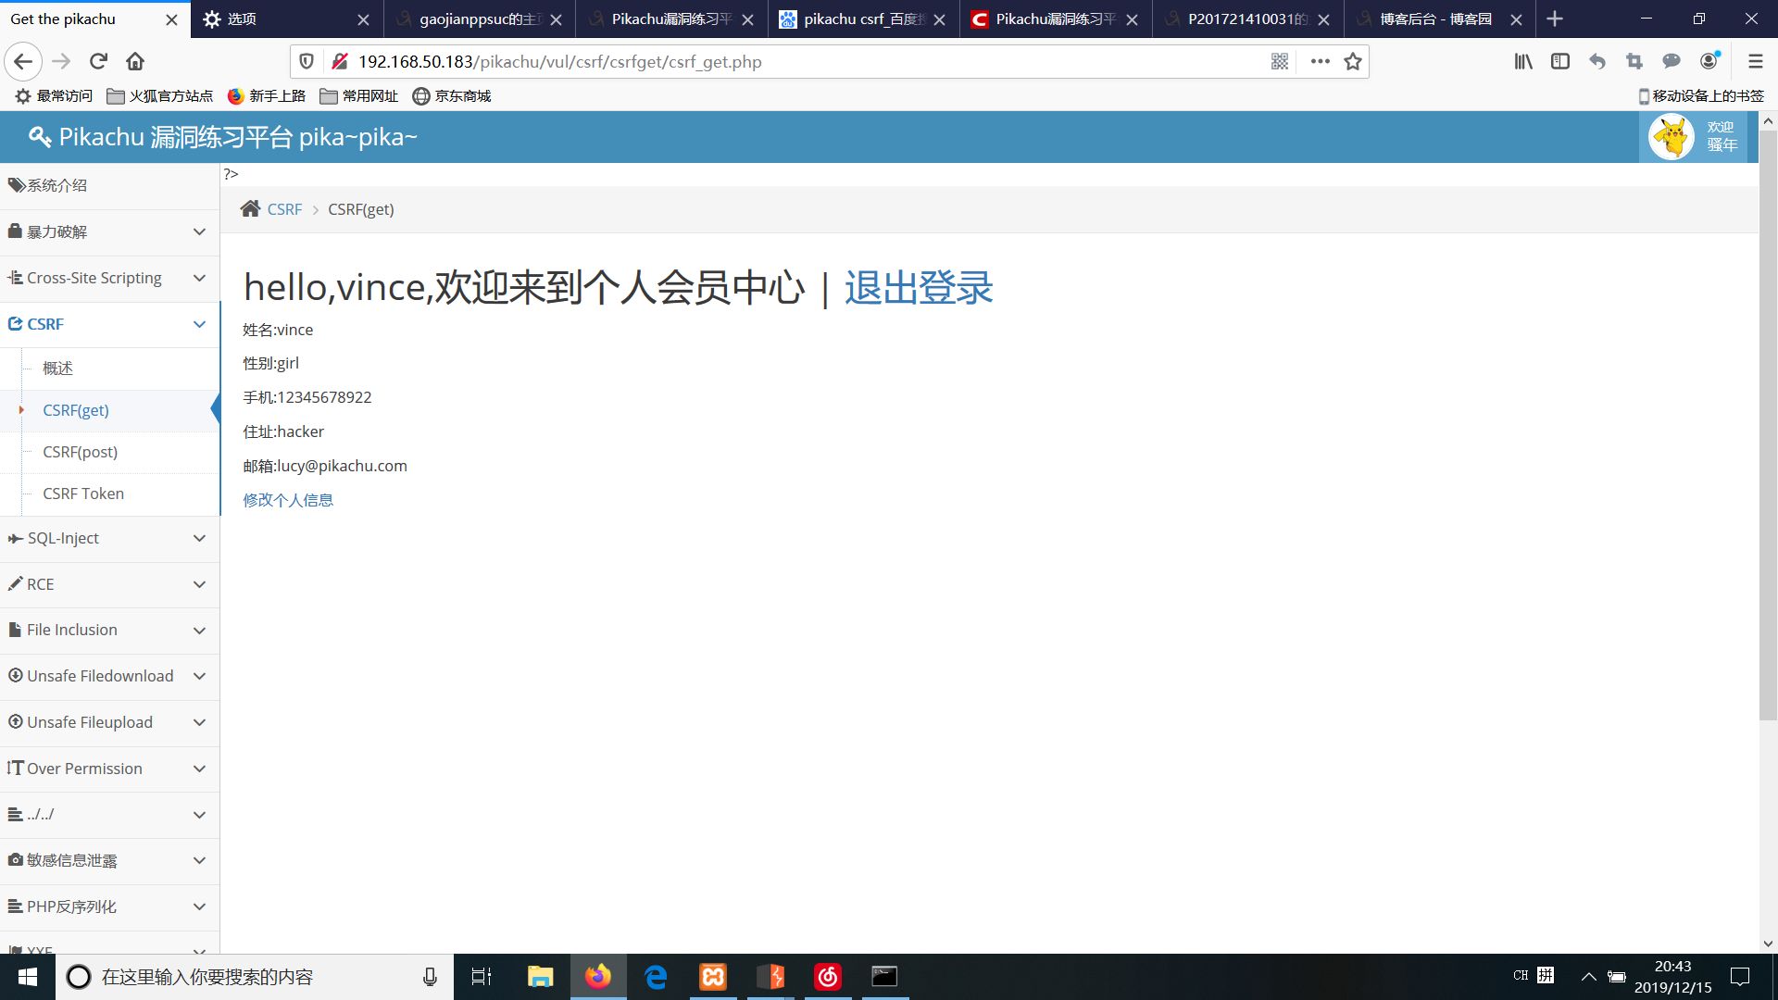Reload the current page
Viewport: 1778px width, 1000px height.
point(98,62)
